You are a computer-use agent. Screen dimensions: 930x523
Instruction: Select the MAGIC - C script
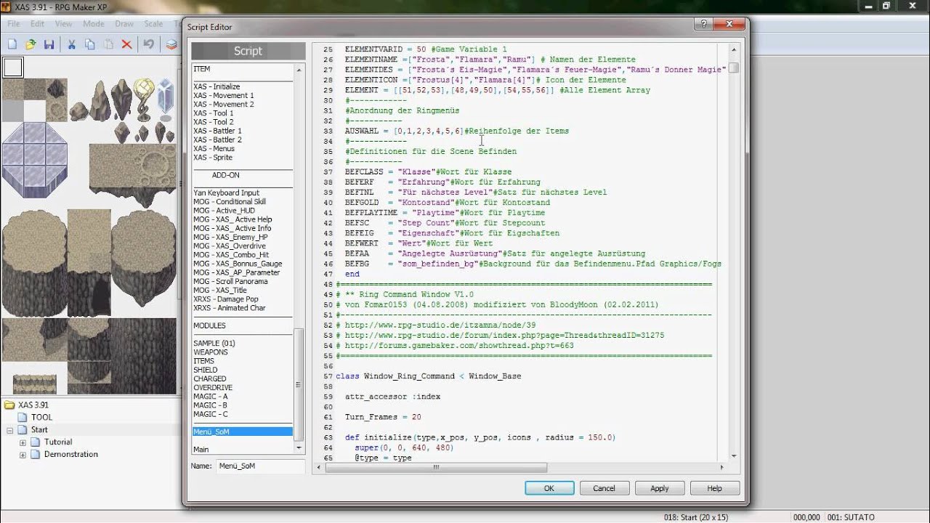(211, 414)
